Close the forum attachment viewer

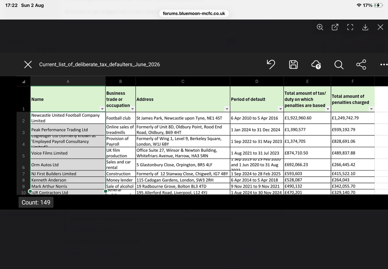(x=380, y=27)
